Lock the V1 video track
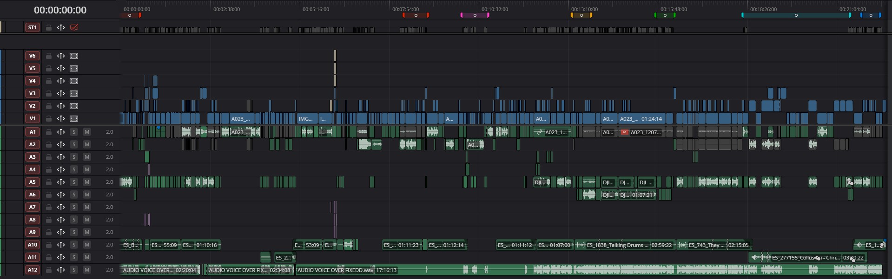 48,118
